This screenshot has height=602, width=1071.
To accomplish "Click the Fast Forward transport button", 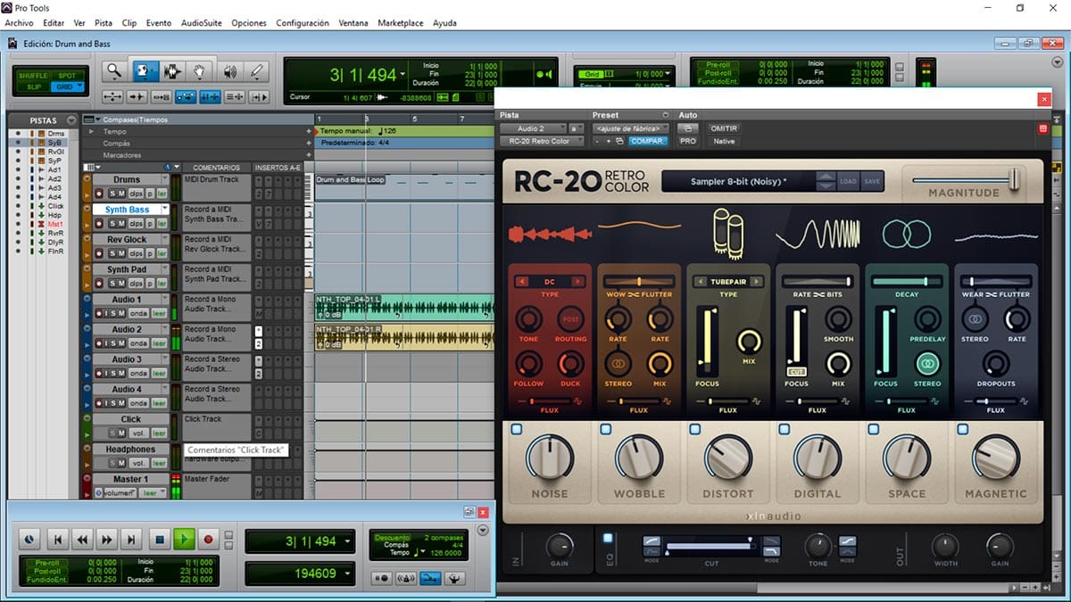I will 106,540.
